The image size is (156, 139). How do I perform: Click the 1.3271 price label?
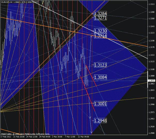click(100, 18)
